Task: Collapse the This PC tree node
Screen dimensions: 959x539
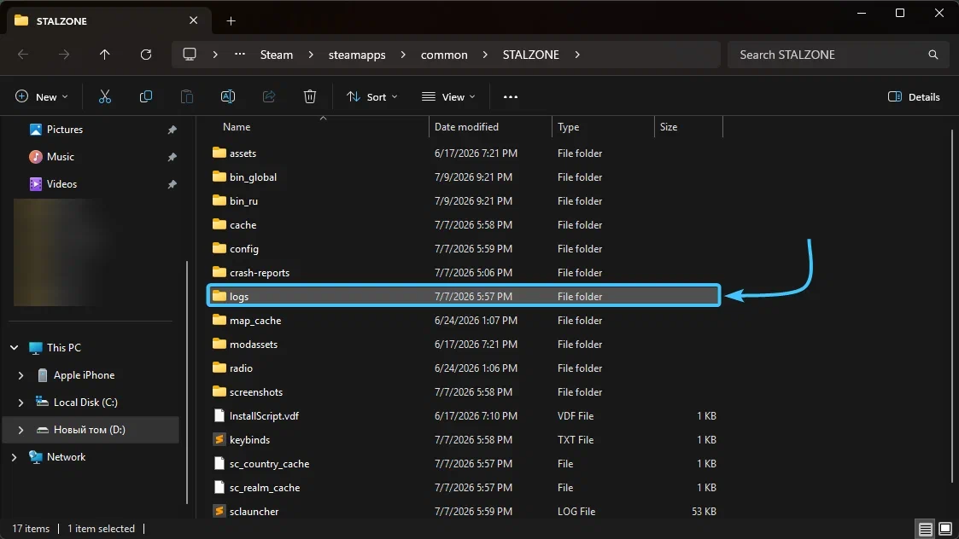Action: pyautogui.click(x=14, y=348)
